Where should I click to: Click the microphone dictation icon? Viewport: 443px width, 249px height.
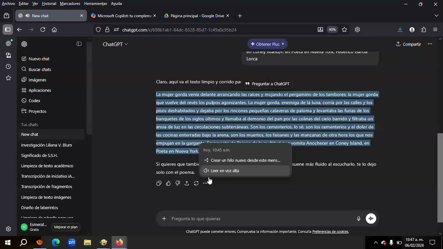pos(359,219)
